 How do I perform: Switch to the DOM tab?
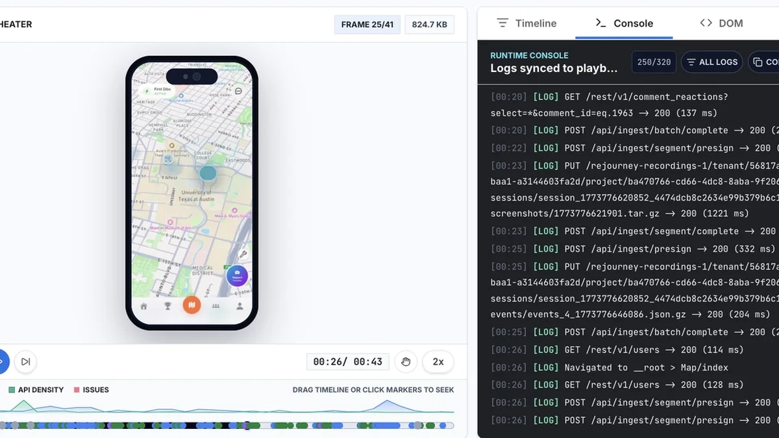pos(721,23)
